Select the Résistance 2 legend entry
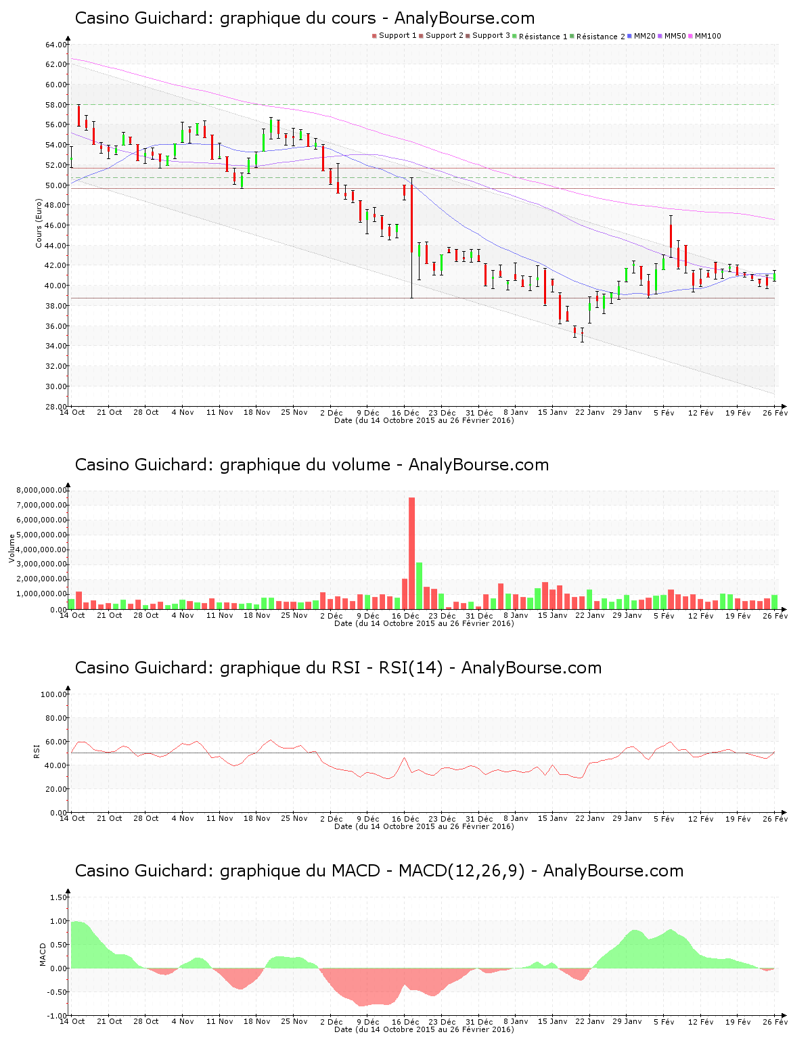The height and width of the screenshot is (1049, 812). 600,37
